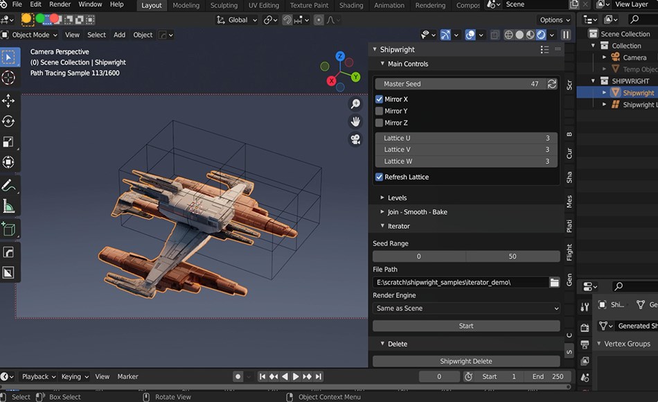Viewport: 658px width, 402px height.
Task: Disable the Mirror X checkbox
Action: coord(378,98)
